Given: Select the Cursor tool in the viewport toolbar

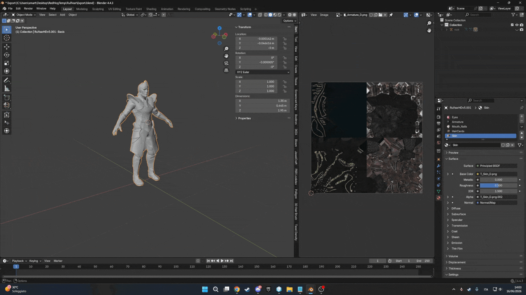Looking at the screenshot, I should pos(7,38).
